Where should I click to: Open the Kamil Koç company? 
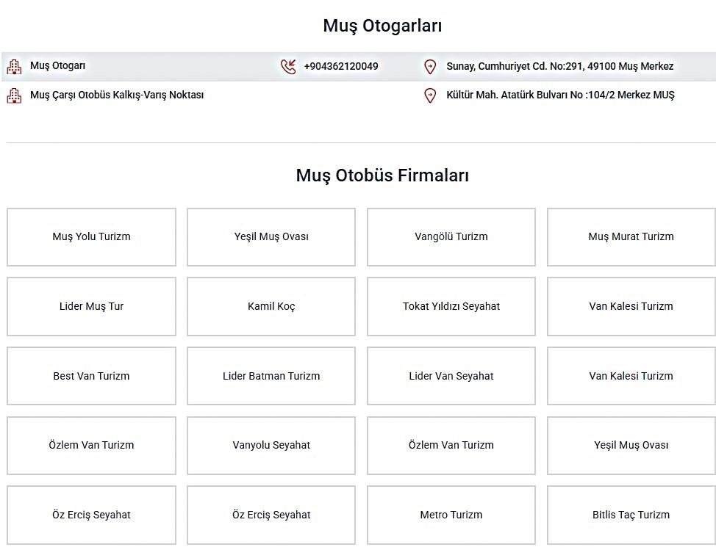pos(271,306)
